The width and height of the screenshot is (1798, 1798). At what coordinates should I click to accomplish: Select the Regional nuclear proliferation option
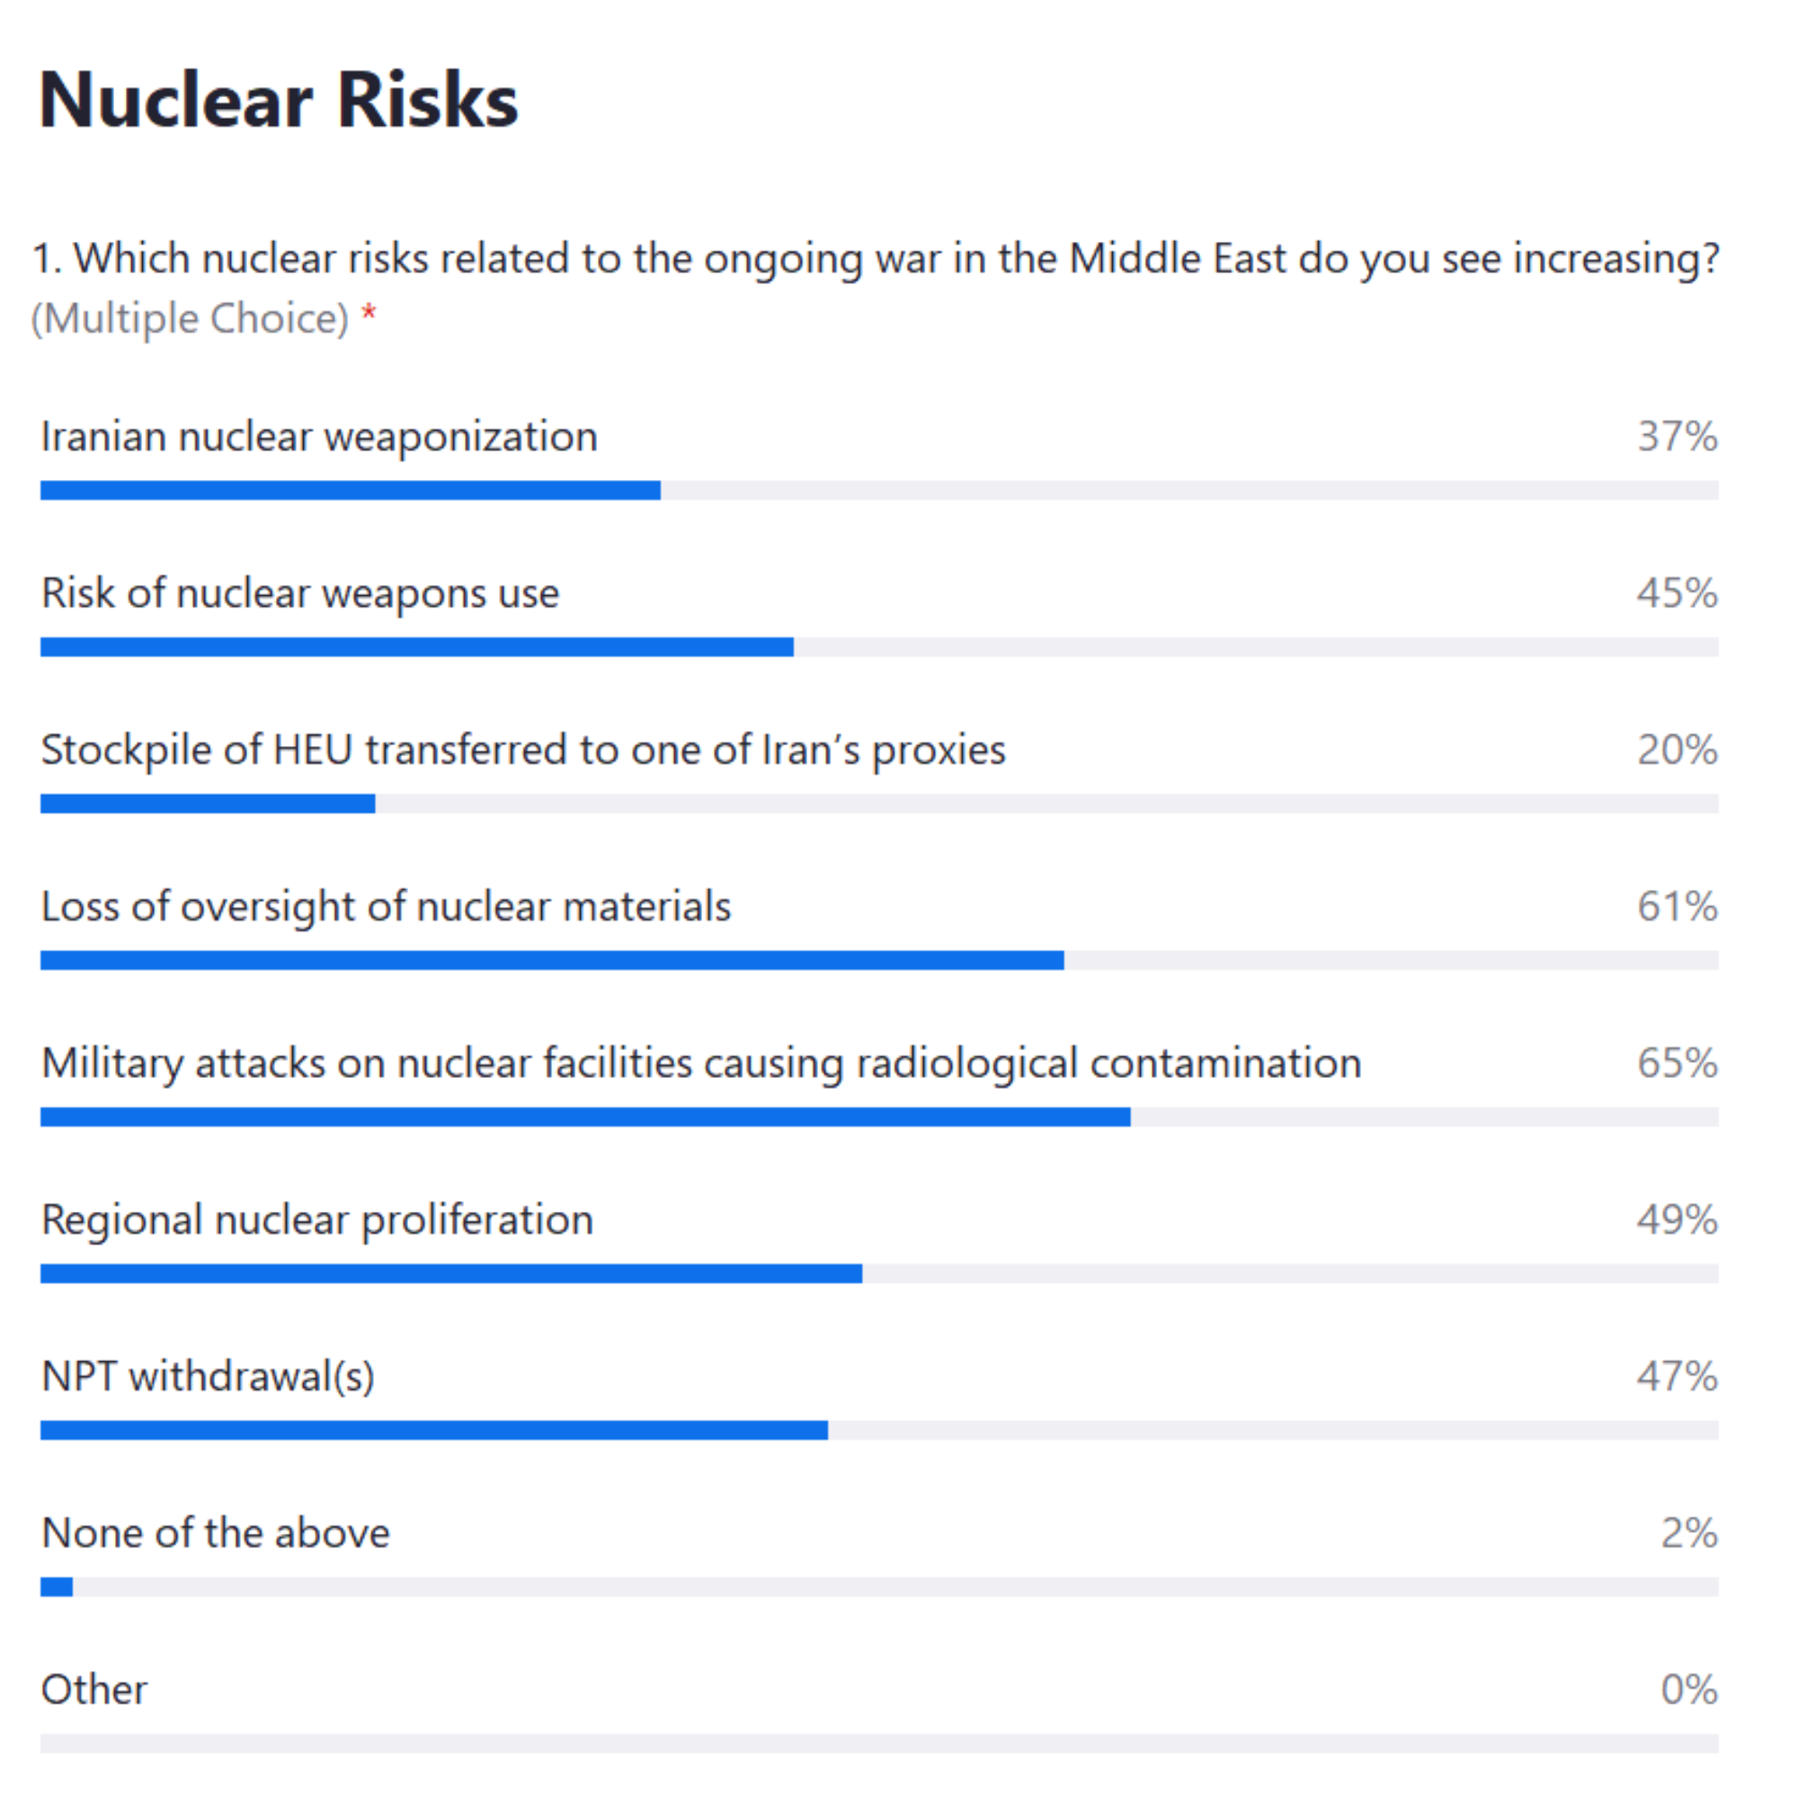[x=317, y=1220]
